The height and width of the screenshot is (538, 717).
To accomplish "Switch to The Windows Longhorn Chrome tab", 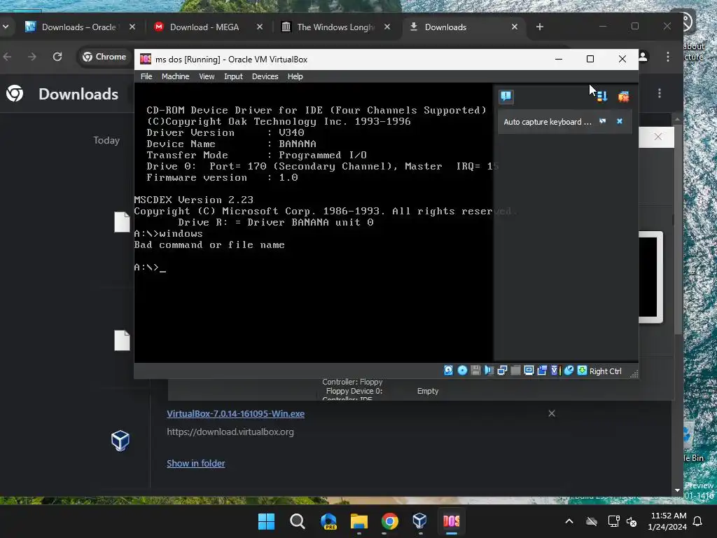I will [335, 27].
